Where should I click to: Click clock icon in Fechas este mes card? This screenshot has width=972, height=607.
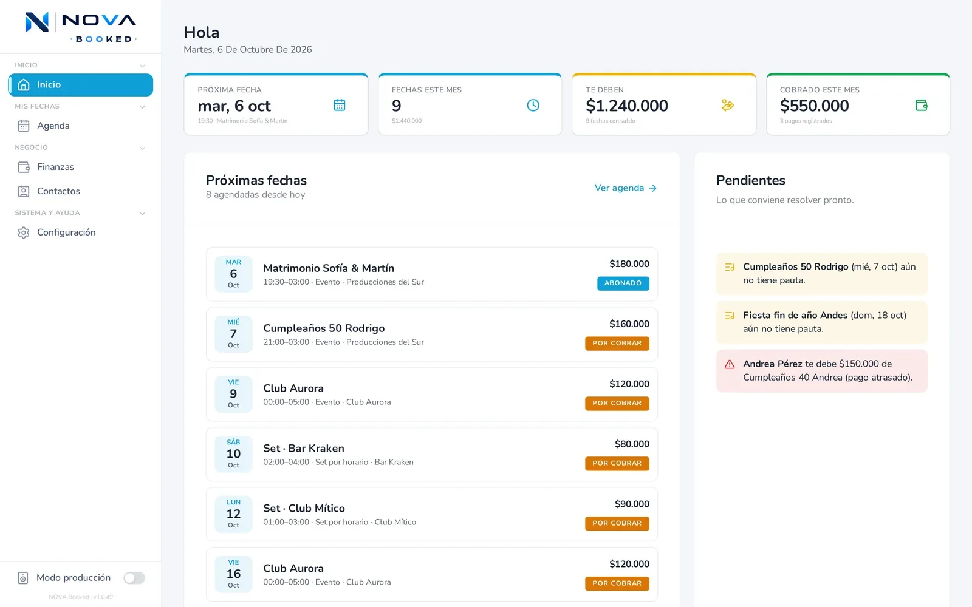[533, 105]
